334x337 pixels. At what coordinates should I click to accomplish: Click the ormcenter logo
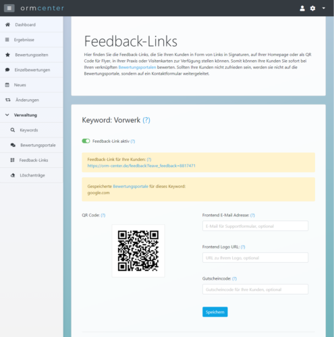(43, 8)
